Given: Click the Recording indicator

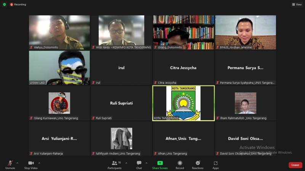Looking at the screenshot, I should pyautogui.click(x=18, y=5).
